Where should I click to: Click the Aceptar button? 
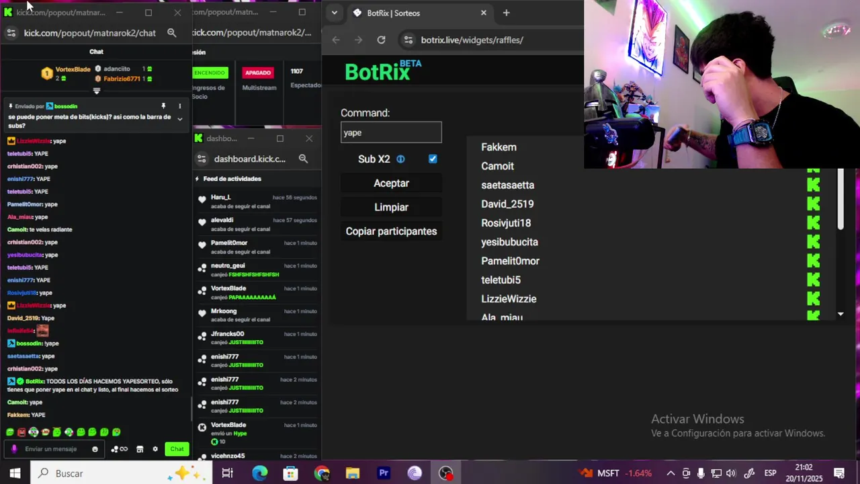tap(391, 183)
